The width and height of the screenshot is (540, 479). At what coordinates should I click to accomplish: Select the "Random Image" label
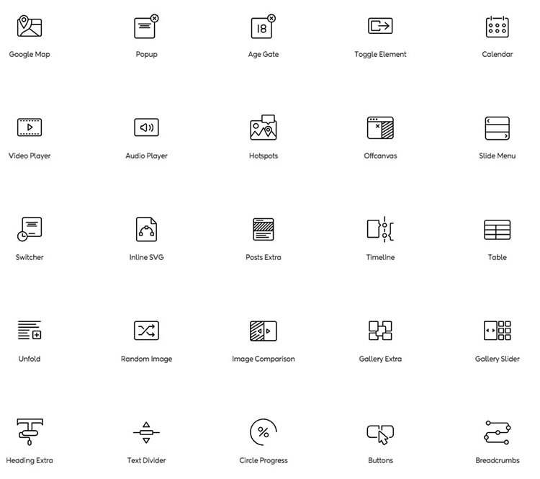tap(146, 359)
